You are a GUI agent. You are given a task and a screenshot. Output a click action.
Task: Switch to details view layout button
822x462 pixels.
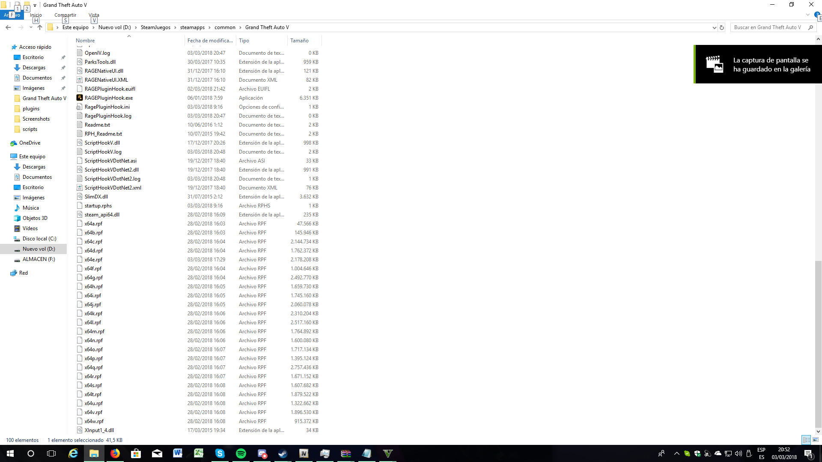(806, 440)
